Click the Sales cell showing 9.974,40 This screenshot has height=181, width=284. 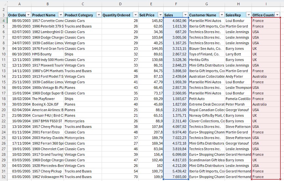(x=176, y=132)
